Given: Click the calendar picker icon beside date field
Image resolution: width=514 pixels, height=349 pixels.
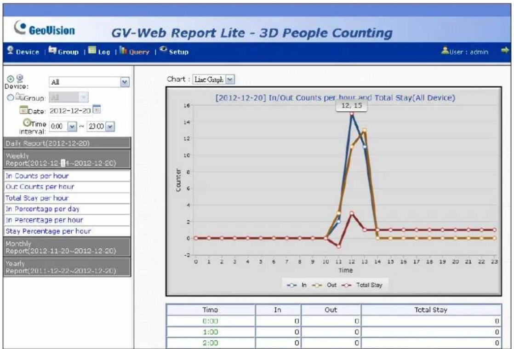Looking at the screenshot, I should [x=97, y=109].
